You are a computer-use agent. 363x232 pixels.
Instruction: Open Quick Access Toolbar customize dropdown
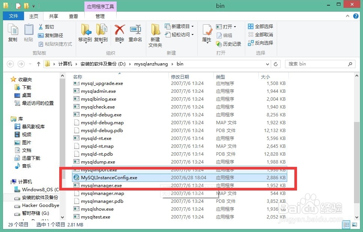(x=34, y=6)
